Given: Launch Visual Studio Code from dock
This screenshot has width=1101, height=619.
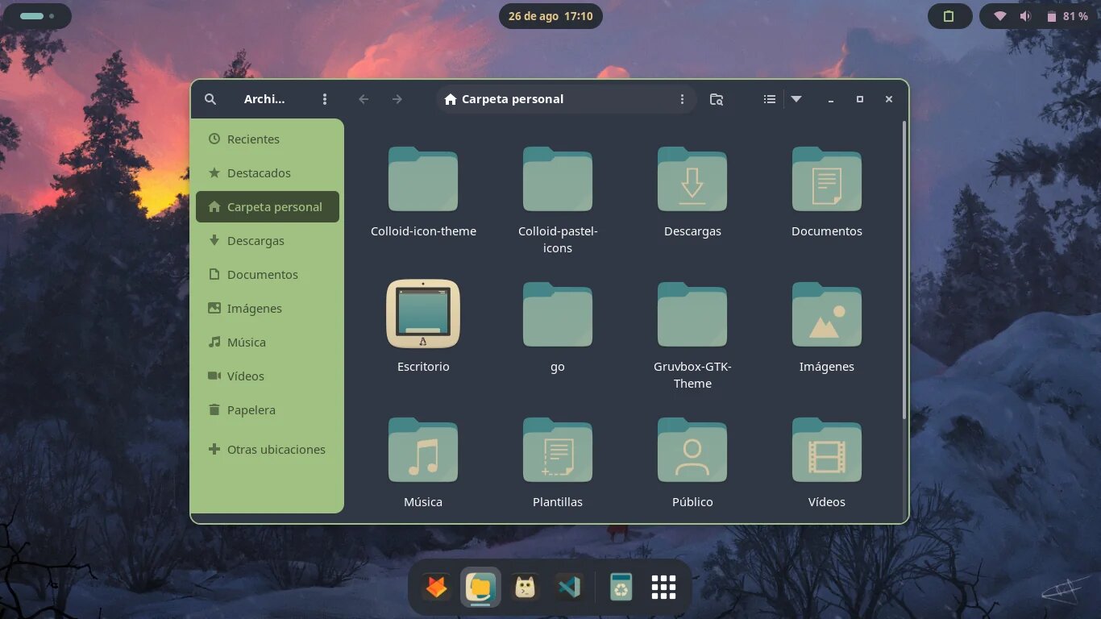Looking at the screenshot, I should click(570, 587).
